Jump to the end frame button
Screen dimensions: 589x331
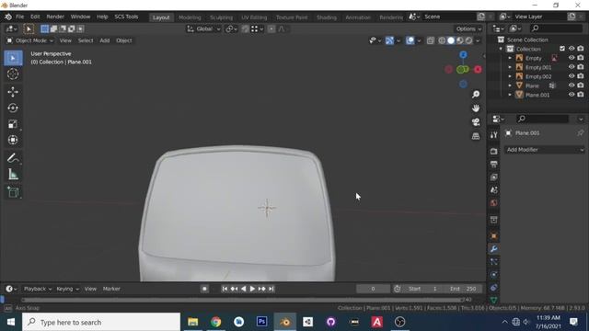[x=271, y=289]
